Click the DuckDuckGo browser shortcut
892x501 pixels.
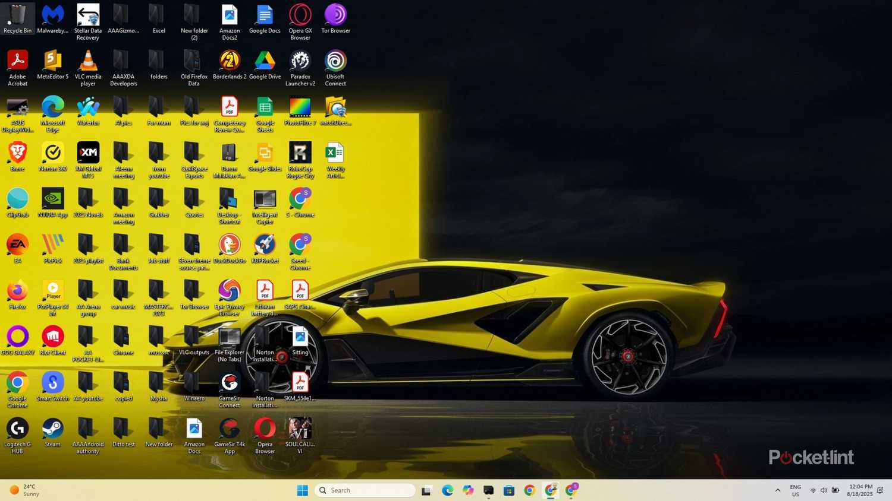point(230,249)
